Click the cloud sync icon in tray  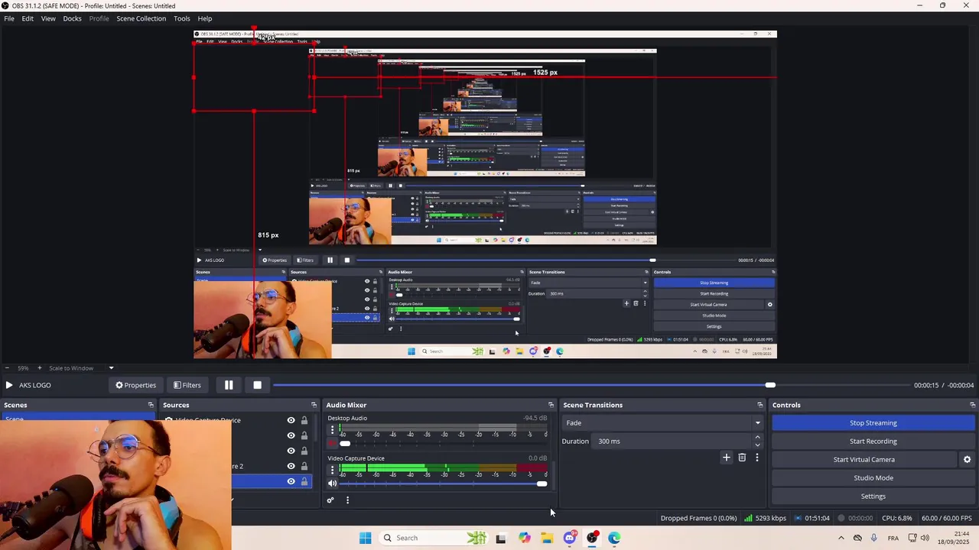(x=857, y=538)
